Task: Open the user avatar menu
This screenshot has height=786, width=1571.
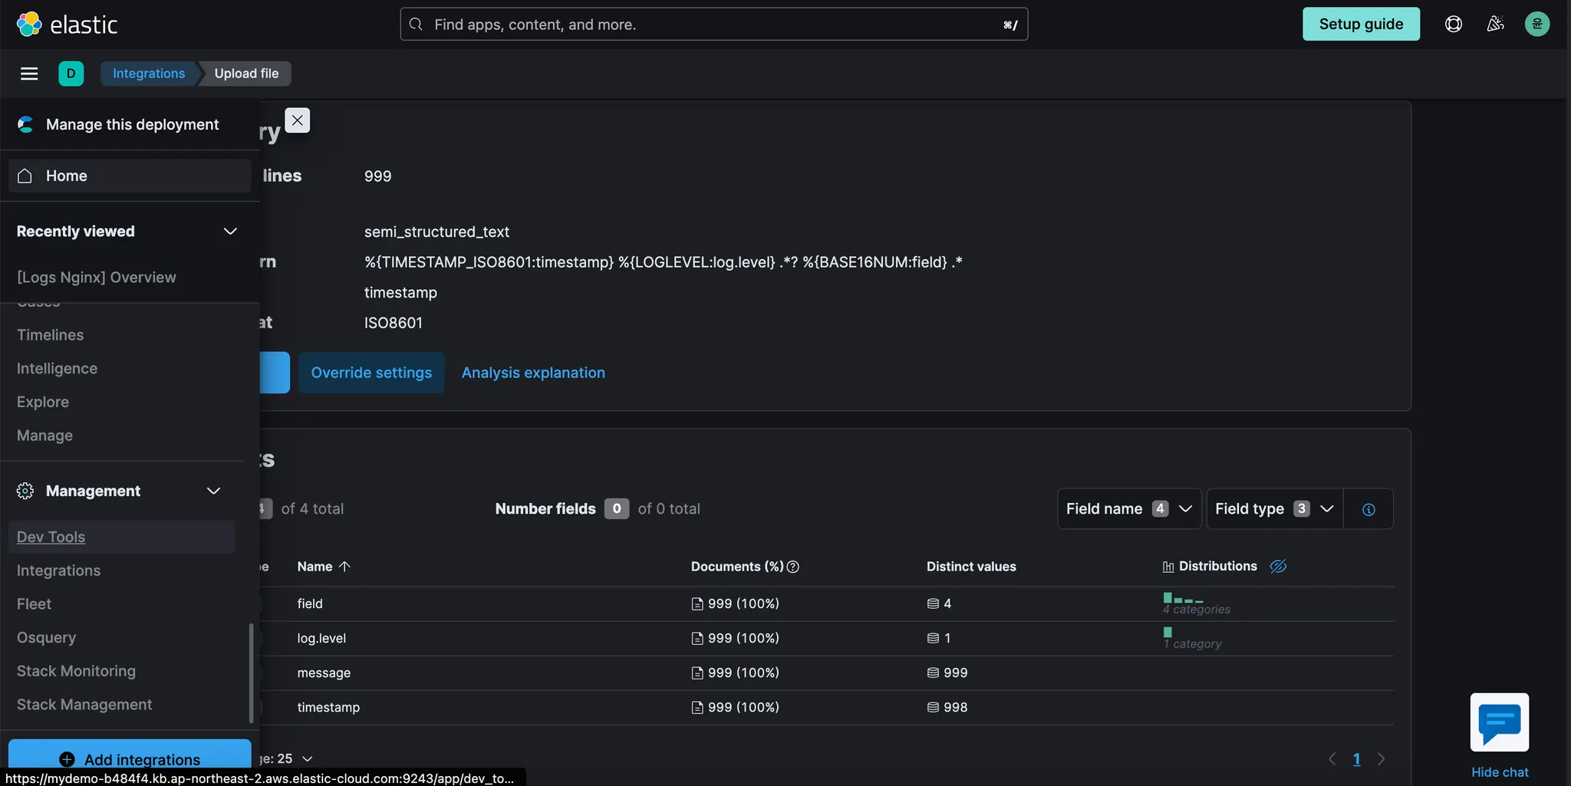Action: click(x=1536, y=25)
